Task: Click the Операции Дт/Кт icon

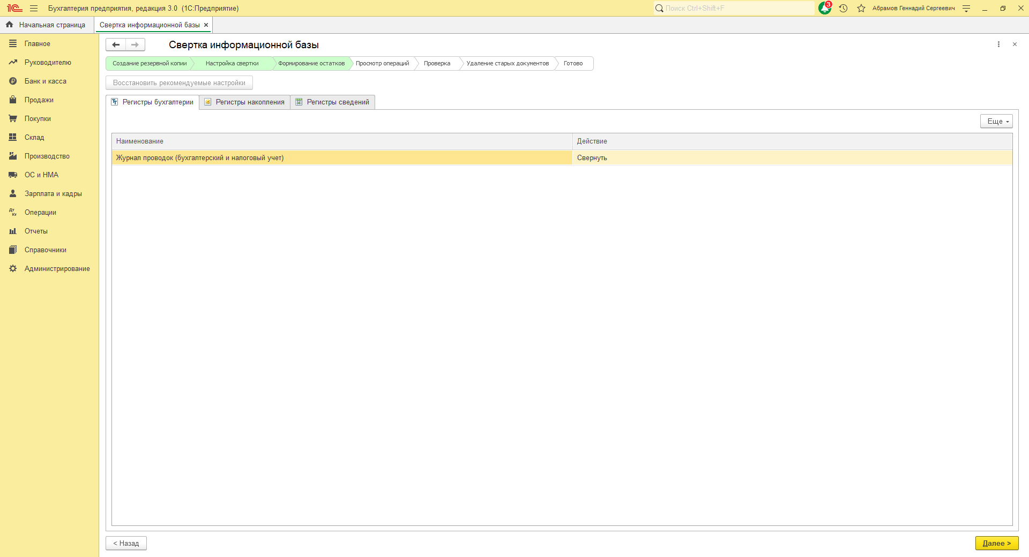Action: tap(13, 212)
